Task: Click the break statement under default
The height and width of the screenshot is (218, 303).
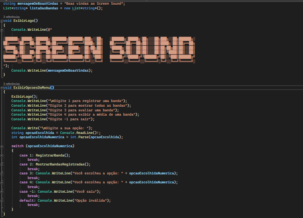Action: [x=34, y=205]
